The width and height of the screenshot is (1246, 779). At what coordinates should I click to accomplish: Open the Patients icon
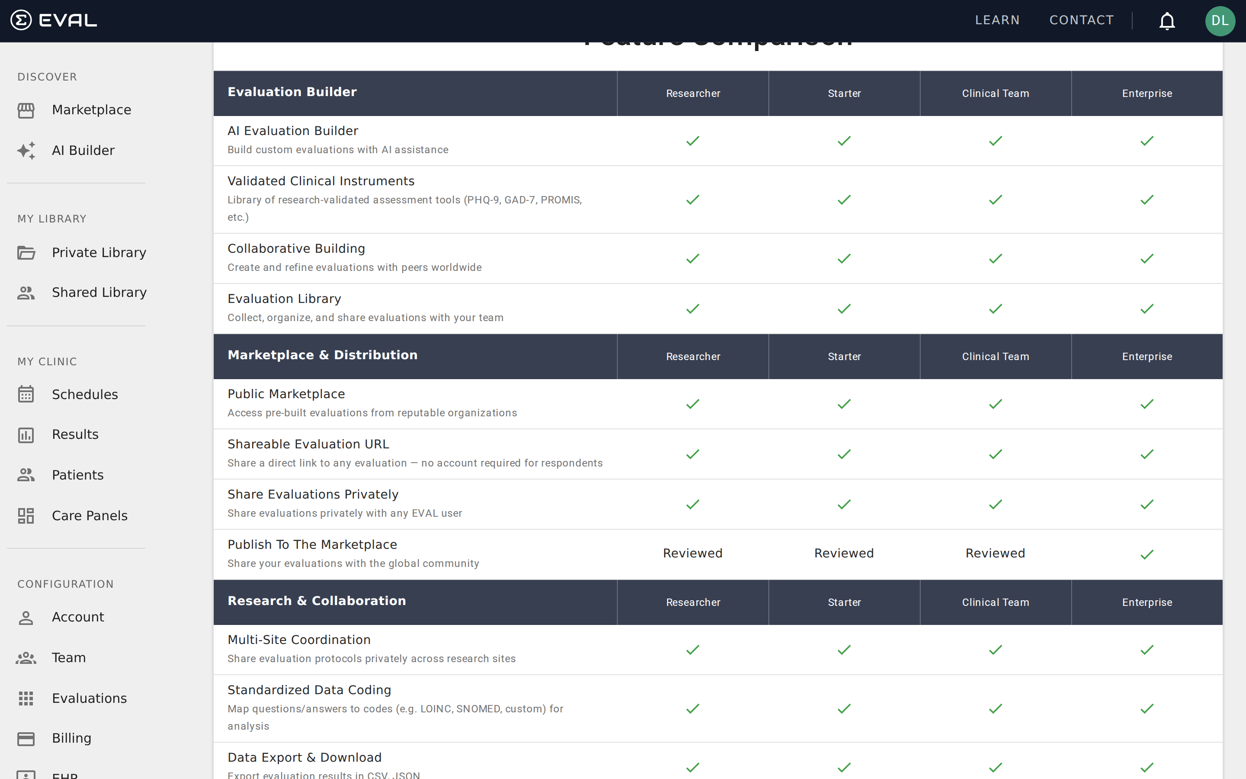coord(26,474)
